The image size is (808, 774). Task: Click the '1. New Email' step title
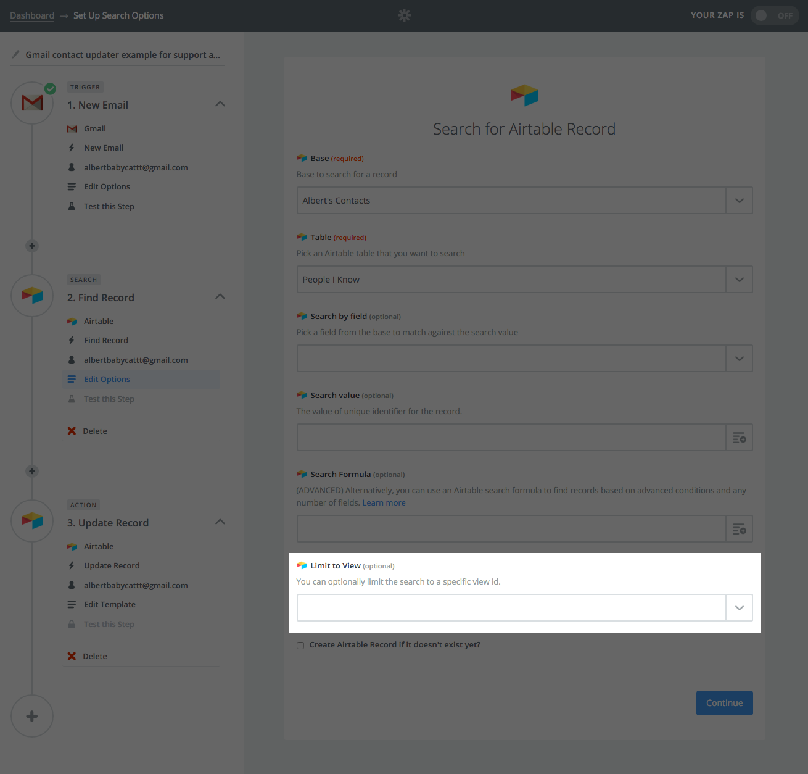tap(97, 105)
